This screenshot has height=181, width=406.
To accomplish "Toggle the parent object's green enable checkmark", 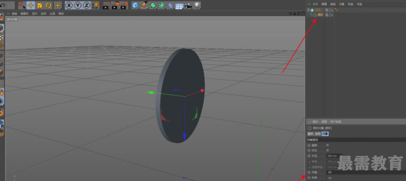I will point(332,10).
